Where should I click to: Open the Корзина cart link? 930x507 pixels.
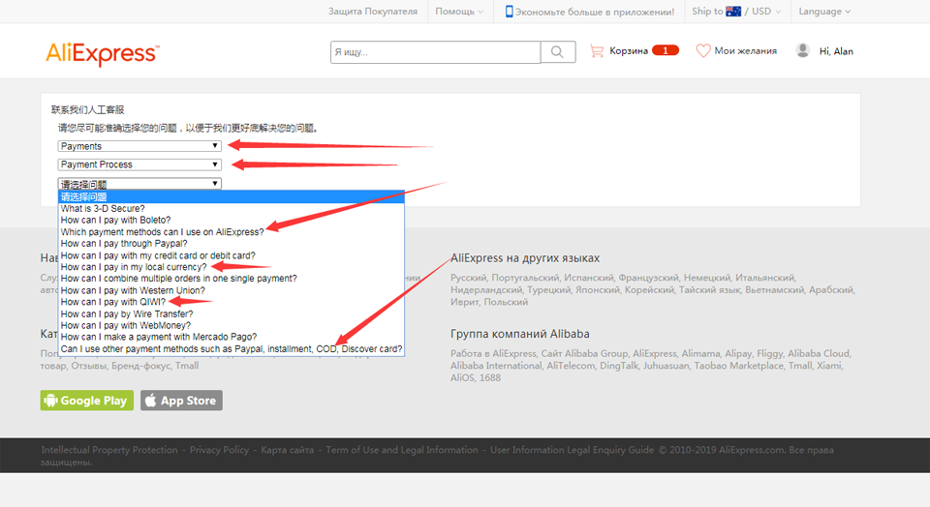click(629, 51)
